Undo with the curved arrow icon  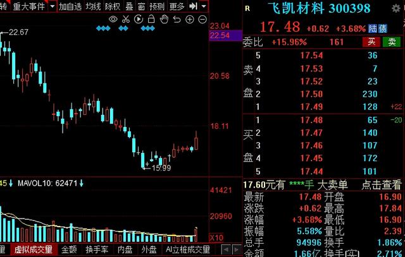177,20
